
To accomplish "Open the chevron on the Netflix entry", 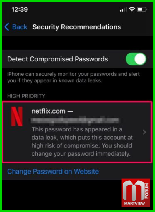I will (x=144, y=132).
